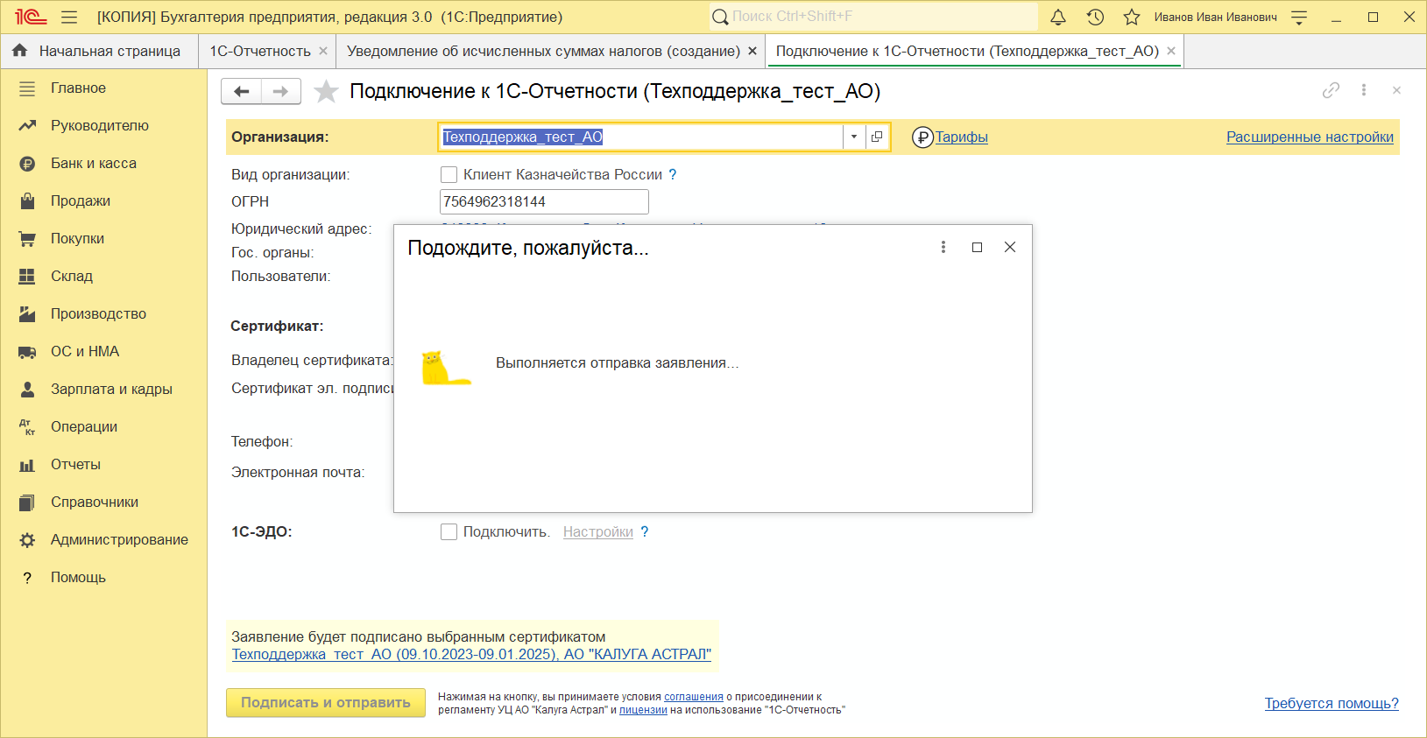Viewport: 1427px width, 738px height.
Task: Open the 1C main menu logo
Action: 31,17
